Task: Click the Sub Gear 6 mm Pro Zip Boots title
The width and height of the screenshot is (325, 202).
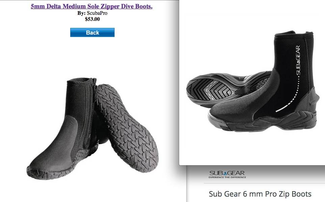Action: (260, 194)
